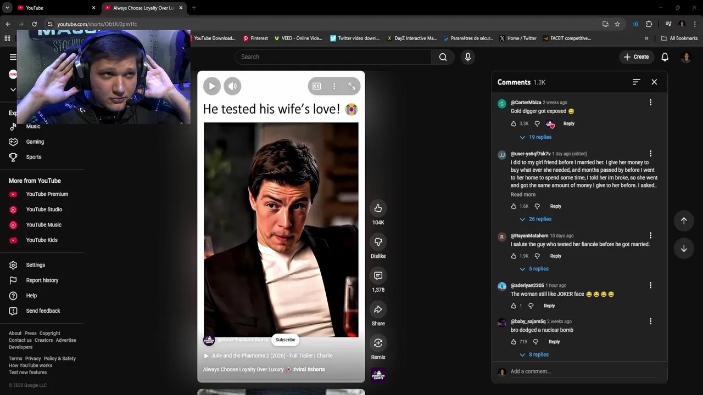
Task: Open options for RayanMatahom's comment
Action: (650, 235)
